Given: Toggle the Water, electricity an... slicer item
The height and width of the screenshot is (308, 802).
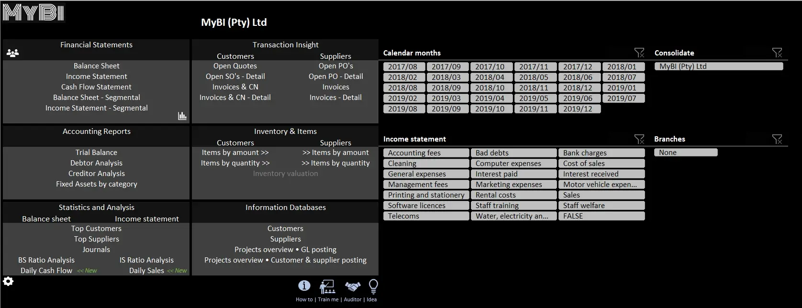Looking at the screenshot, I should point(513,216).
